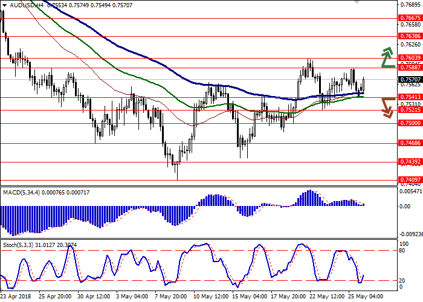Screen dimensions: 423x302
Task: Select the 0.7541 support level label
Action: [409, 97]
